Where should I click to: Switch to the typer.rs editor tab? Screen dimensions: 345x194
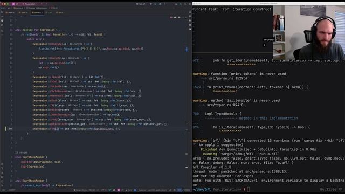tap(24, 13)
